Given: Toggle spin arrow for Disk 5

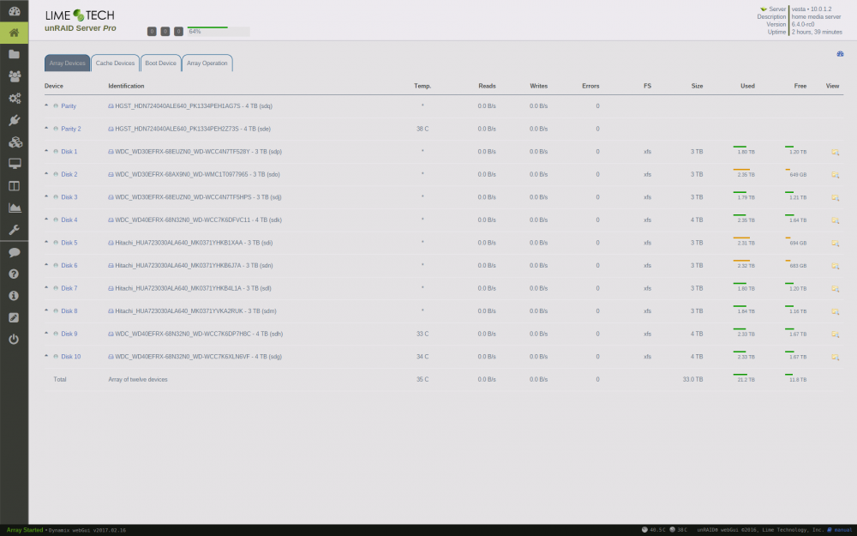Looking at the screenshot, I should pos(46,242).
